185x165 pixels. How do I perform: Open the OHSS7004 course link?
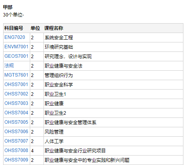point(16,113)
